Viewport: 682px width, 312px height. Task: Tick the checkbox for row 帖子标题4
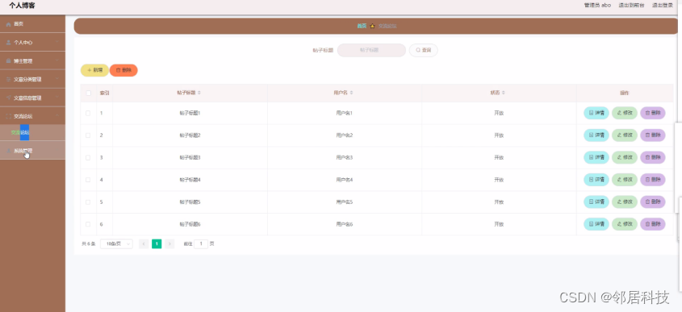click(x=88, y=180)
